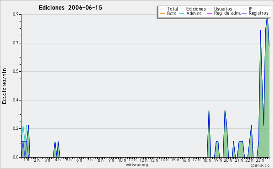Click the CC BY-SA 3.0 license text
Viewport: 274px width, 169px height.
260,165
